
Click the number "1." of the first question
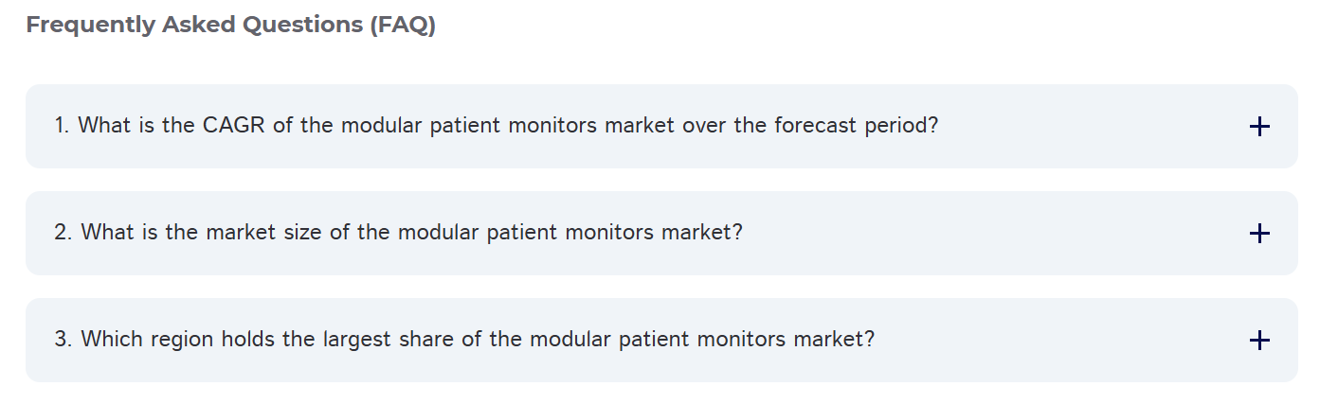point(63,125)
